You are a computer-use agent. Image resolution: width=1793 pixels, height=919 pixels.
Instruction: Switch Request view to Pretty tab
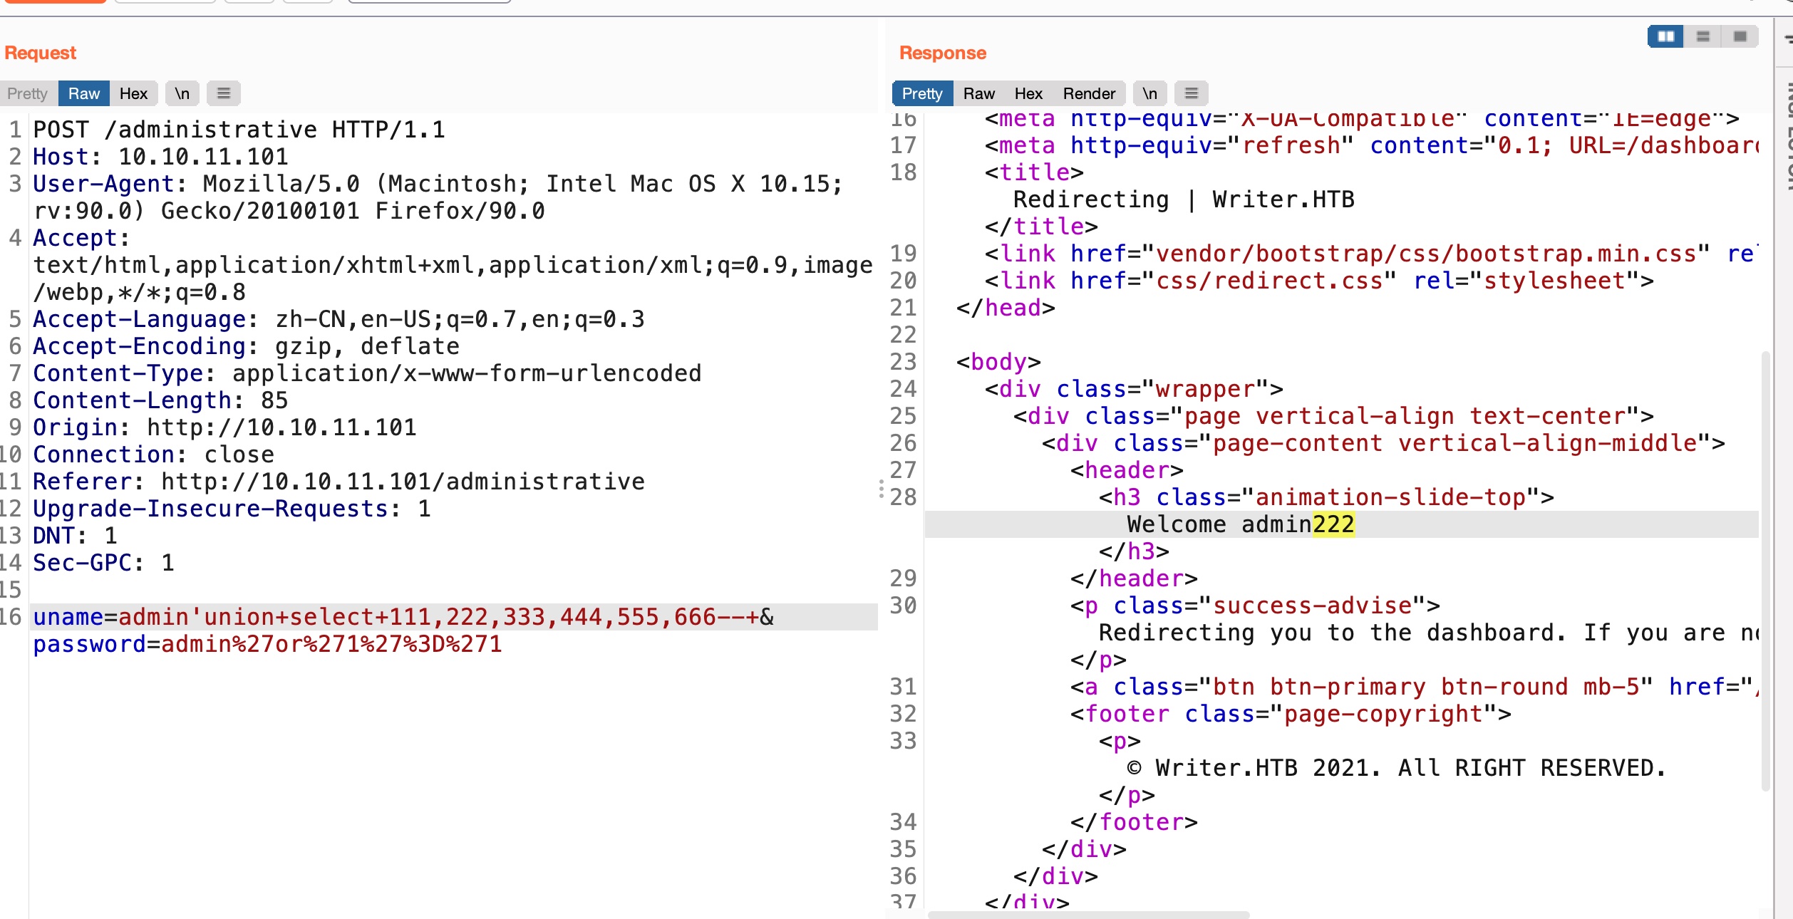(28, 93)
